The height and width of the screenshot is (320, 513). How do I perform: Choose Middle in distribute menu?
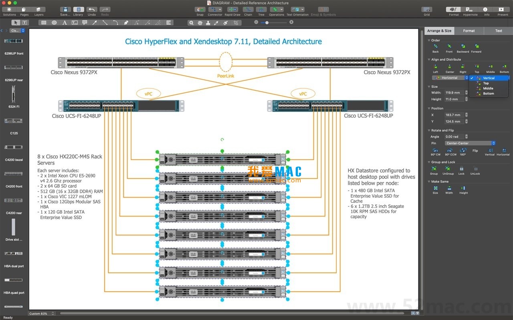[x=489, y=88]
